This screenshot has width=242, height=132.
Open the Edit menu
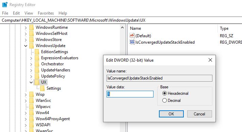(16, 13)
